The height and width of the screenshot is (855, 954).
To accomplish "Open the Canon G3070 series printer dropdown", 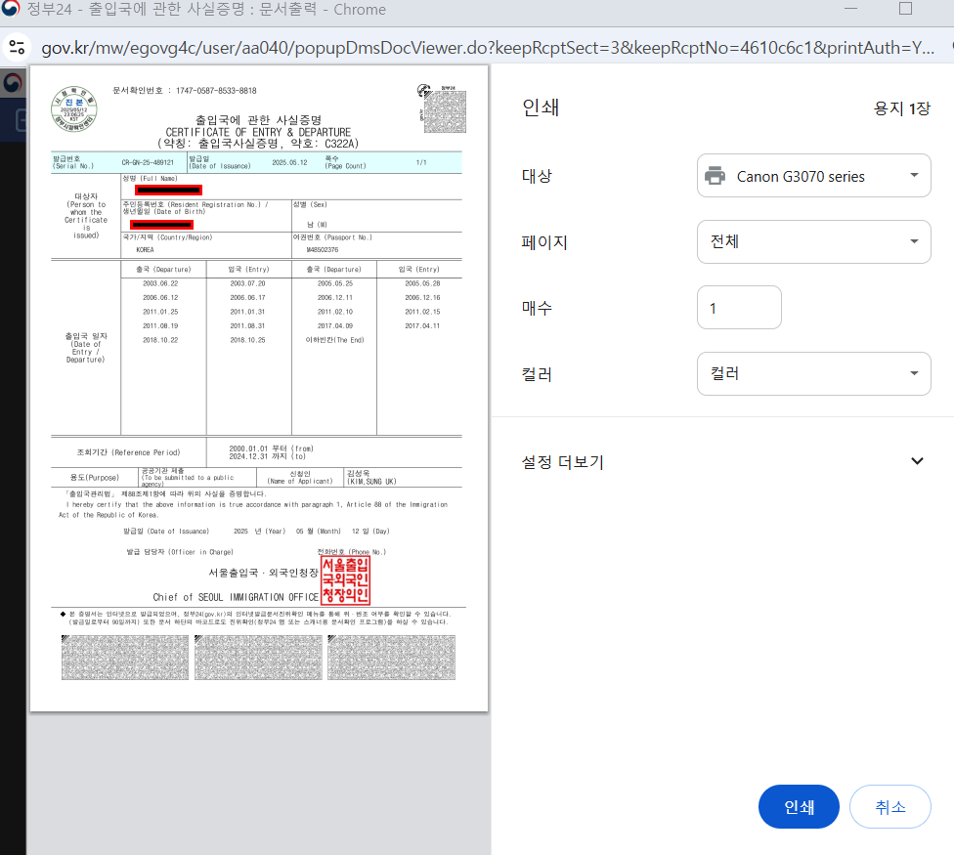I will (x=814, y=175).
